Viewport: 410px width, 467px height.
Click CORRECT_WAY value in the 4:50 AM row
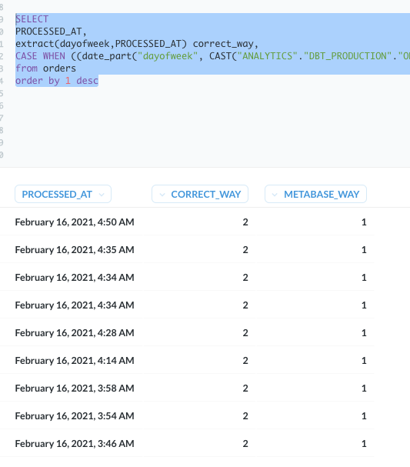coord(245,222)
